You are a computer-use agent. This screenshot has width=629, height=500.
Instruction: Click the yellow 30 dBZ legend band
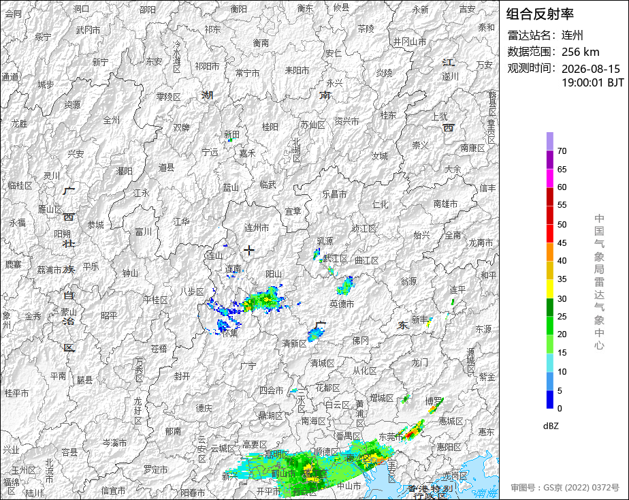tap(549, 289)
